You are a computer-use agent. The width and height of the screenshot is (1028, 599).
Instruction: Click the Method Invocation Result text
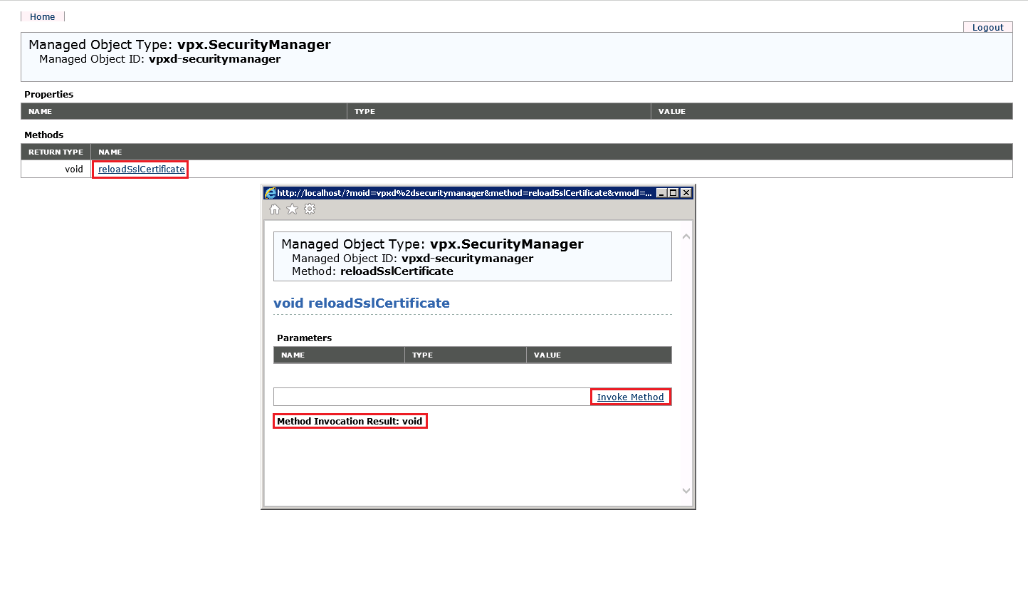tap(350, 422)
